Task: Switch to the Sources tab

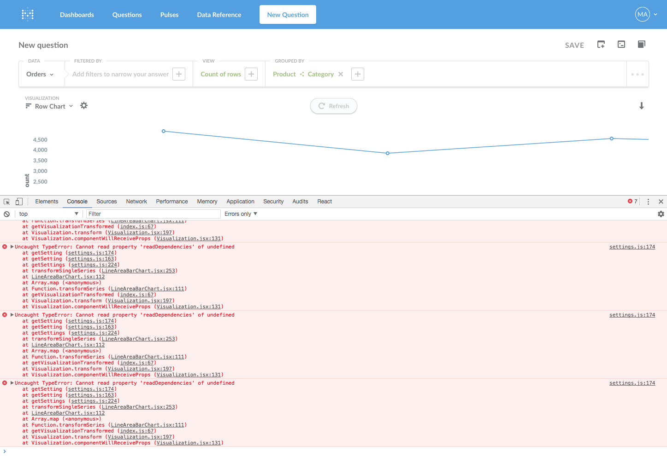Action: tap(106, 202)
